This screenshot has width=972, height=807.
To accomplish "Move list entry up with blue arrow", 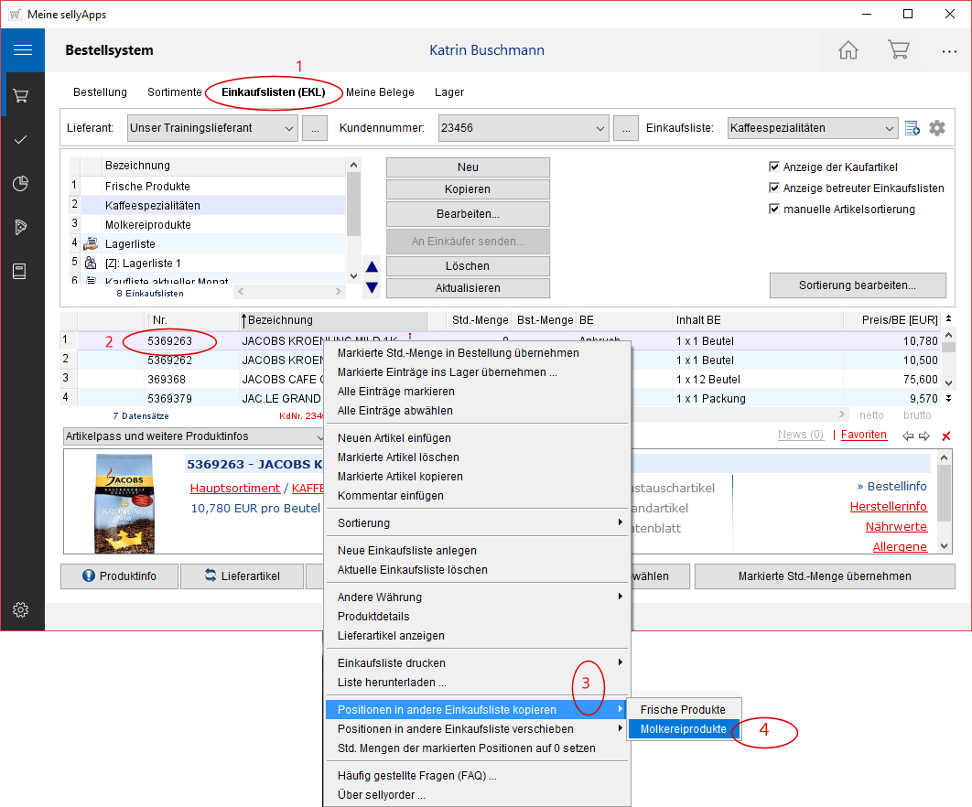I will [x=372, y=267].
